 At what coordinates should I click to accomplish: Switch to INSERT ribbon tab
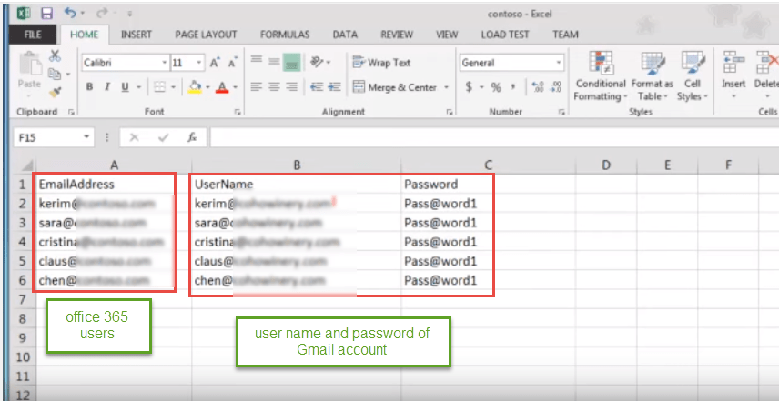137,35
